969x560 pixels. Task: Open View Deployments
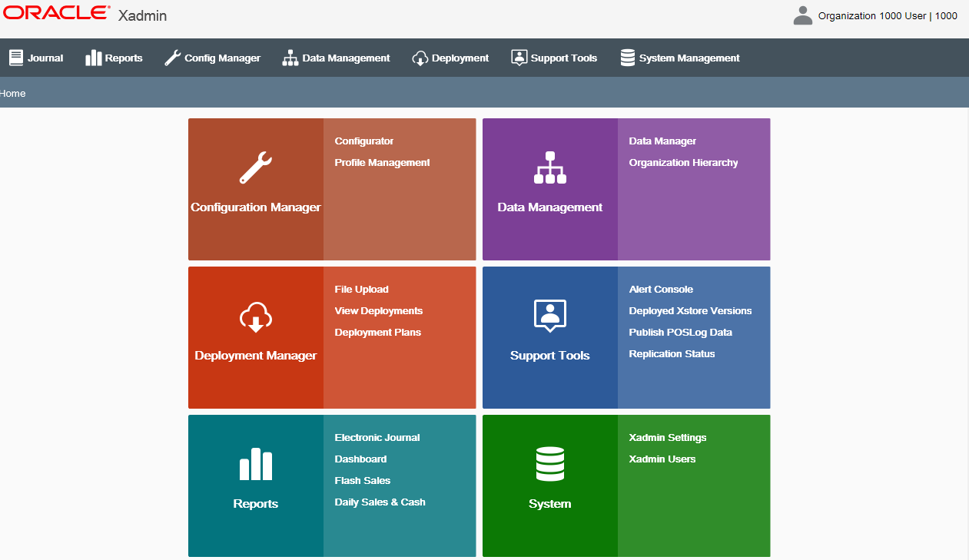(378, 311)
